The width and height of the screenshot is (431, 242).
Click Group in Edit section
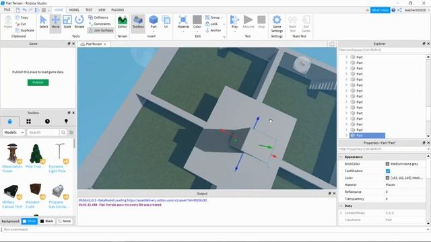(213, 17)
